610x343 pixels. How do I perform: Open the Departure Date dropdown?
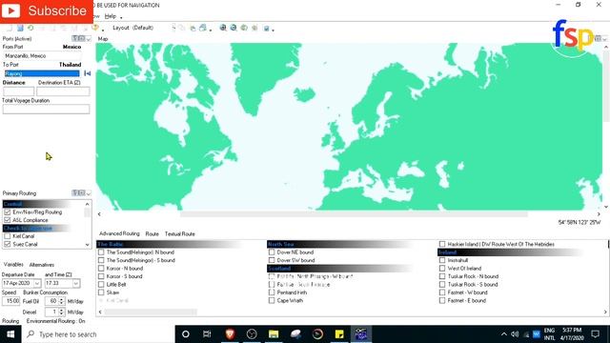click(37, 284)
